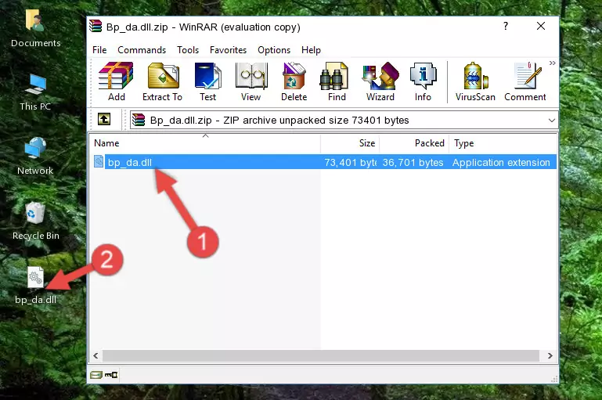Start the VirusScan tool
Viewport: 602px width, 400px height.
click(475, 81)
